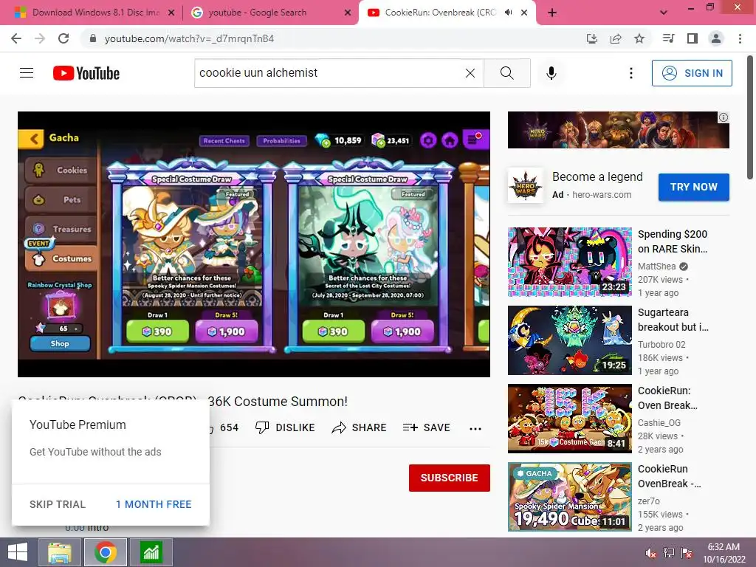This screenshot has height=567, width=756.
Task: Open the network tray icon
Action: (x=668, y=553)
